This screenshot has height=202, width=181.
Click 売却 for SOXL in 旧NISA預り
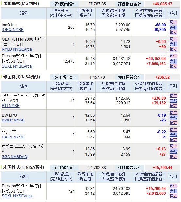point(173,191)
